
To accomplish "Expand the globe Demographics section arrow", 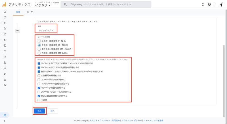I will 2,46.
